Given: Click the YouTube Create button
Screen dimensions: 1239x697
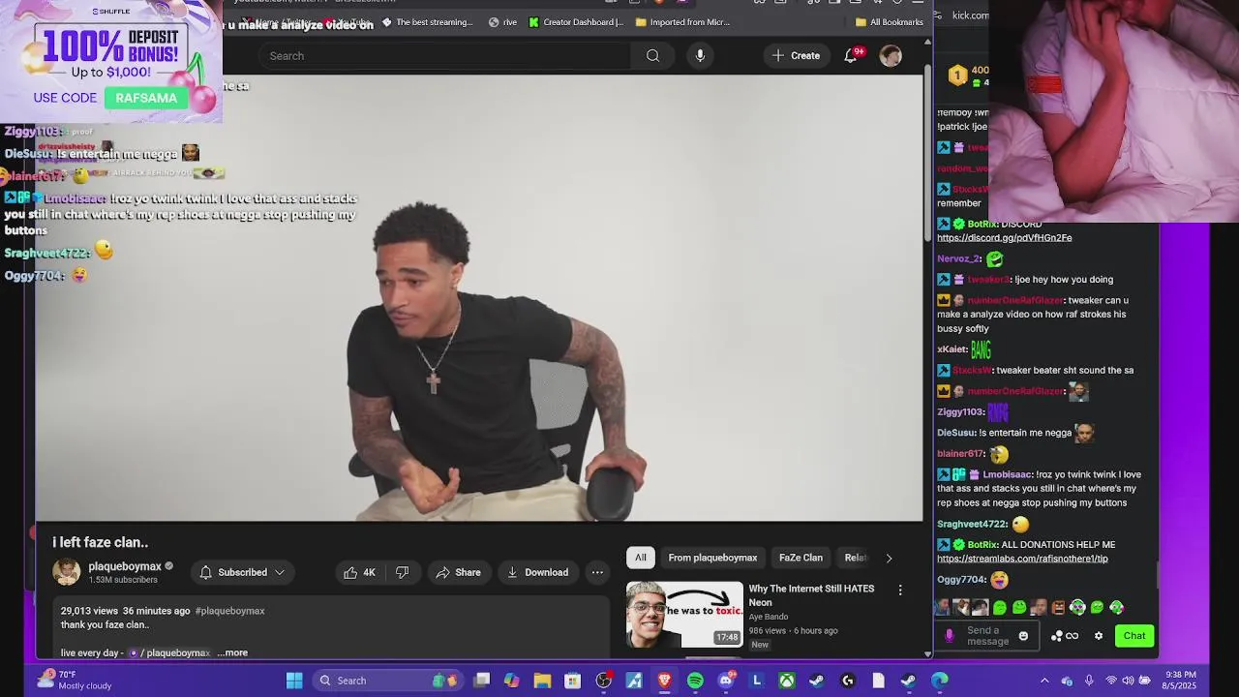Looking at the screenshot, I should (x=796, y=56).
